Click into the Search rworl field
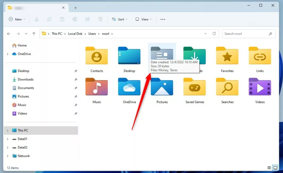Image resolution: width=283 pixels, height=173 pixels. pos(245,34)
